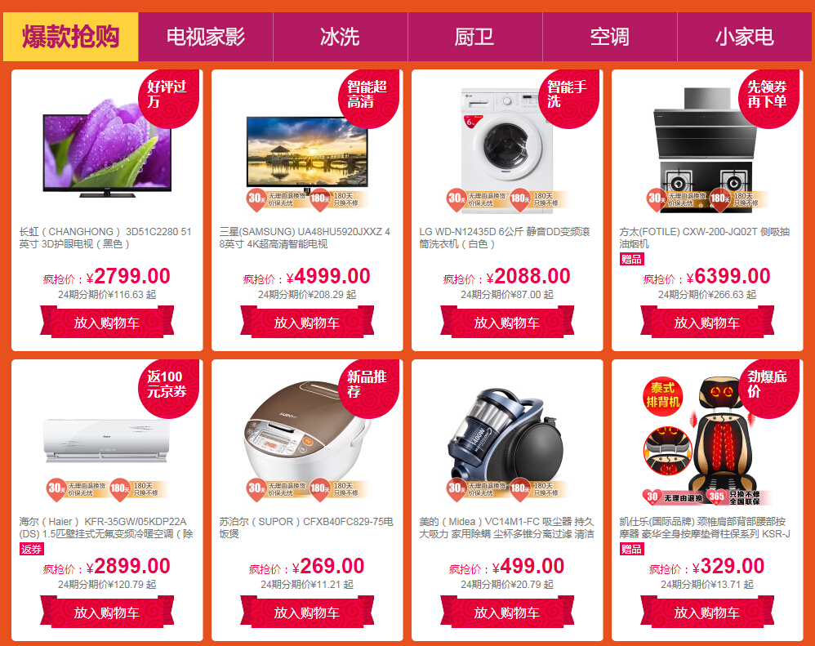This screenshot has height=646, width=815.
Task: Add Samsung 4K TV to cart
Action: (x=307, y=323)
